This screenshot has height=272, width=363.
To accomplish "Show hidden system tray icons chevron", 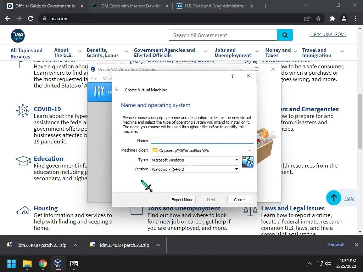I will [x=309, y=263].
